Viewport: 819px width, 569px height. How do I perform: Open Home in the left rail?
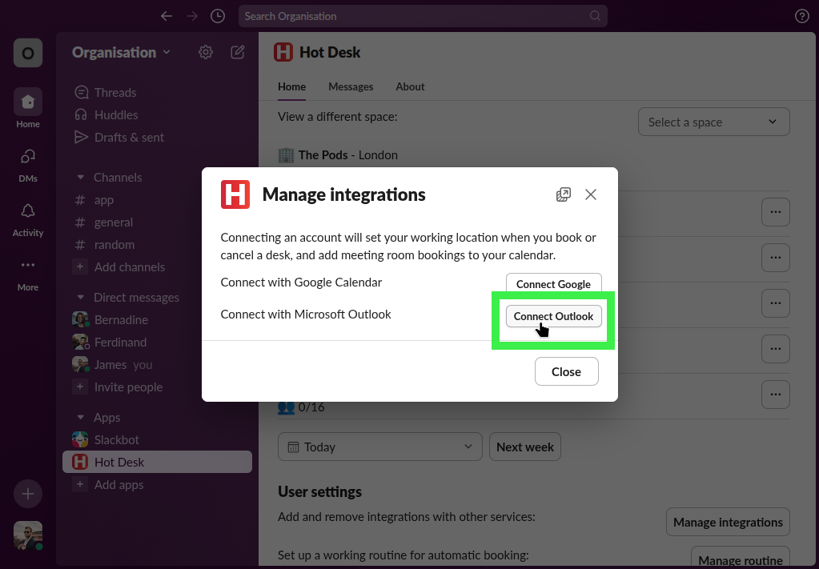click(x=28, y=108)
